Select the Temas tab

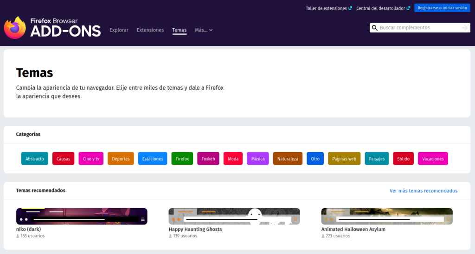coord(180,30)
